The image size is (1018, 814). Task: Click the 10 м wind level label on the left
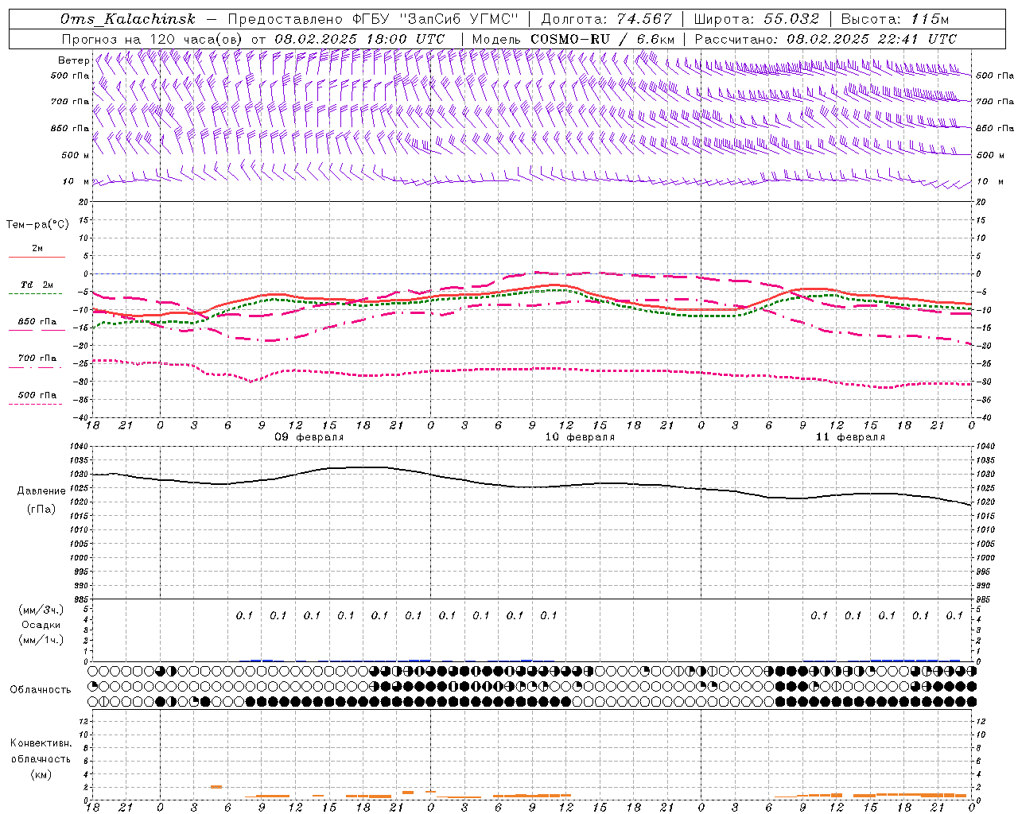76,182
